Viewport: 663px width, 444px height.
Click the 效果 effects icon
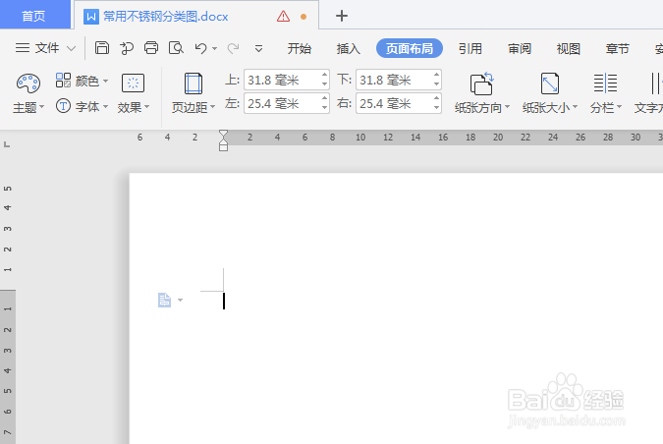pos(133,83)
